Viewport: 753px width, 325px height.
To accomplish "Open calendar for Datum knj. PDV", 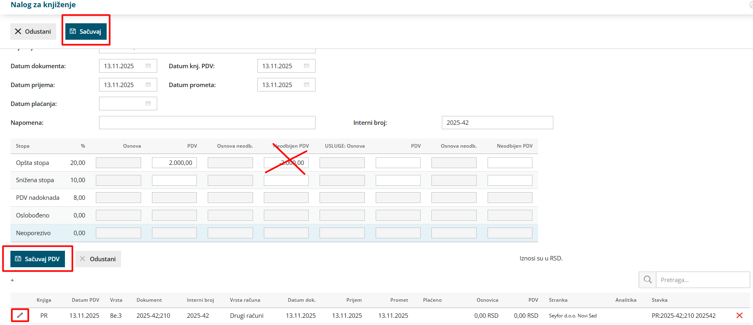I will click(306, 66).
